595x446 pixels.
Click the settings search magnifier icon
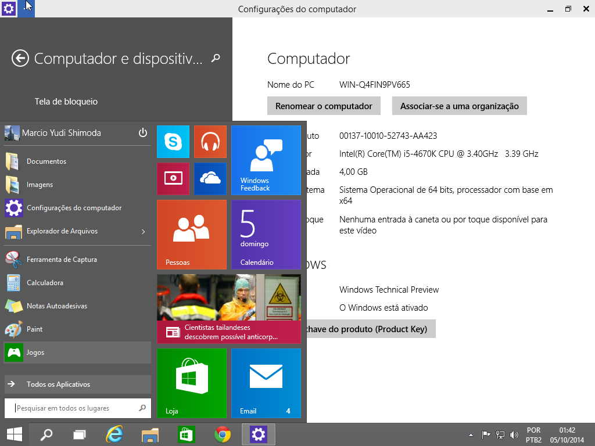(x=216, y=58)
